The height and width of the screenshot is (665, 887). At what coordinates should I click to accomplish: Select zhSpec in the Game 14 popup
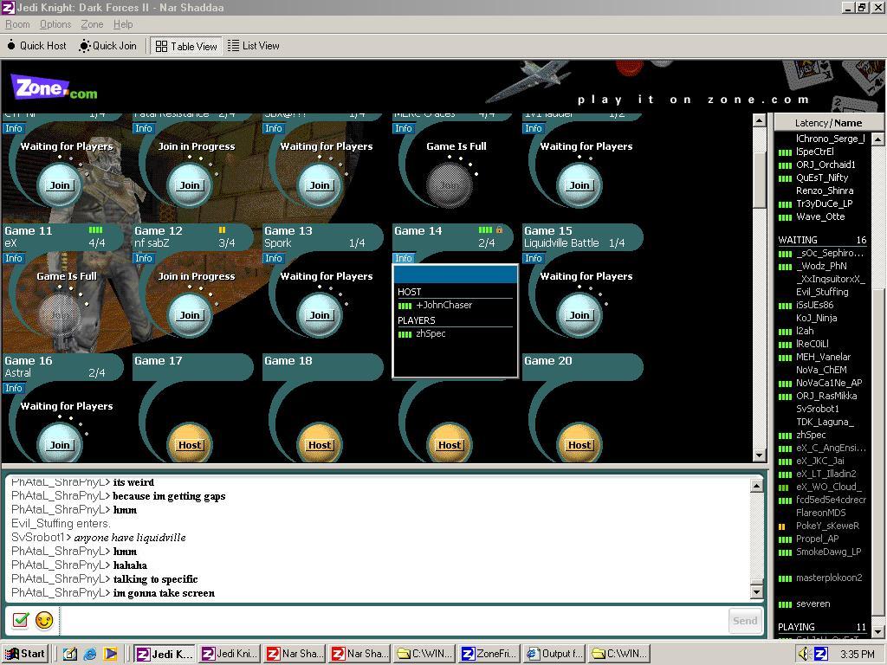pos(431,333)
